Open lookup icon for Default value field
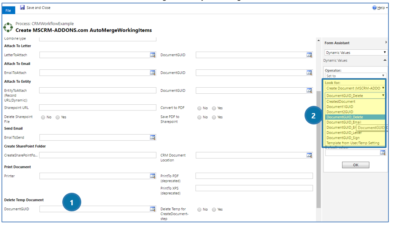Viewport: 393px width, 225px height. pyautogui.click(x=382, y=153)
